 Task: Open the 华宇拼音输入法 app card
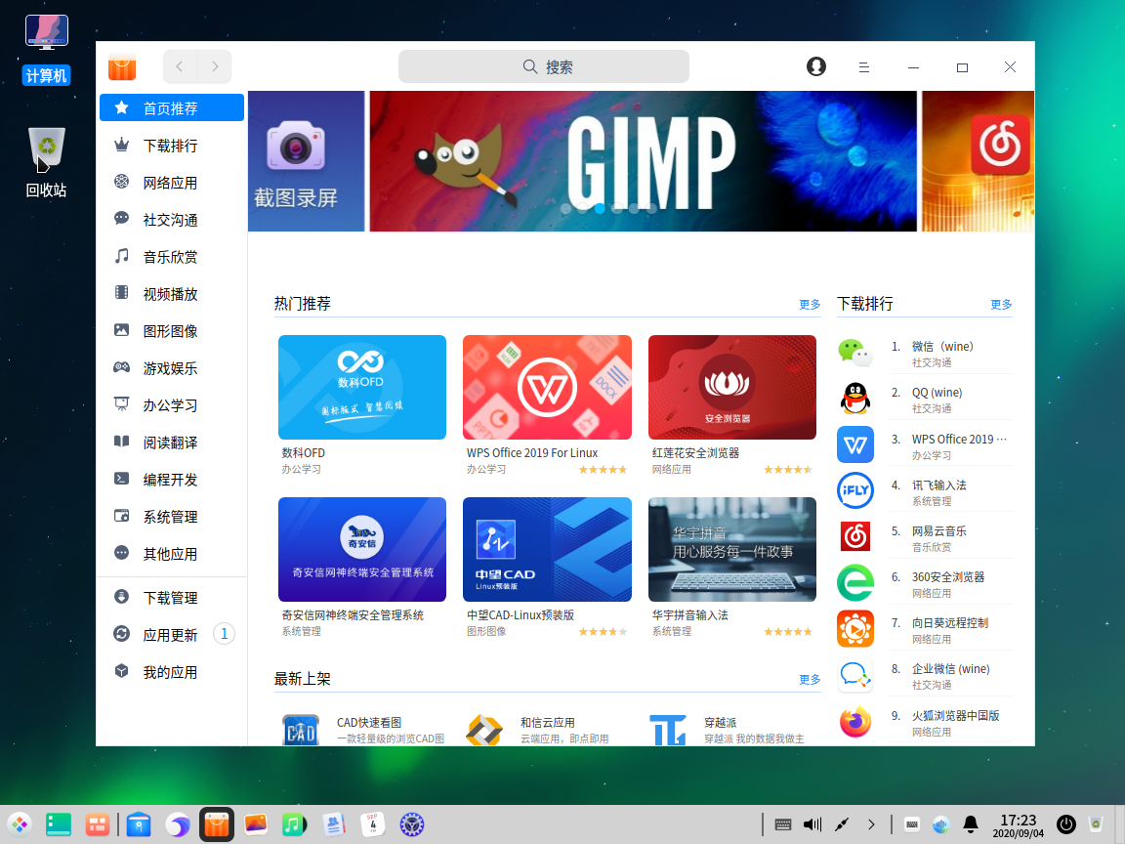(732, 568)
